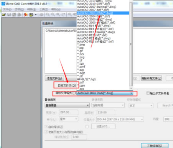The width and height of the screenshot is (173, 148).
Task: Pick the *.plt output format
Action: click(103, 76)
